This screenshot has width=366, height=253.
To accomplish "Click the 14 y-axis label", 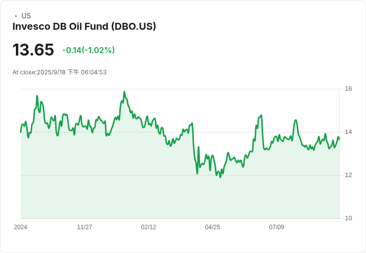I will (349, 132).
